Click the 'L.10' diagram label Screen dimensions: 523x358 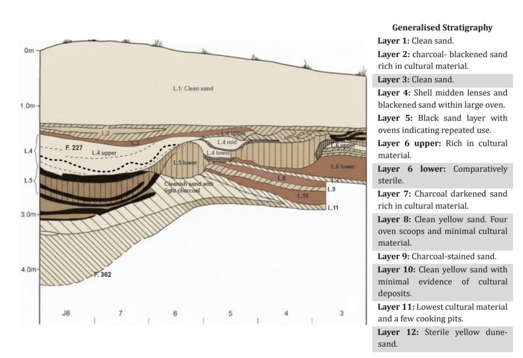pos(303,196)
